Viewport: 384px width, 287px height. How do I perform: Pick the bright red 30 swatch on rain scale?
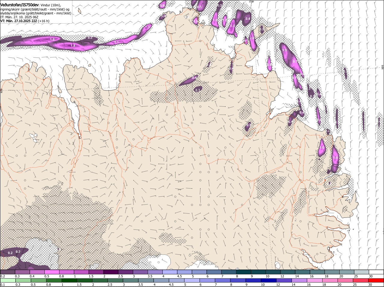pyautogui.click(x=376, y=280)
